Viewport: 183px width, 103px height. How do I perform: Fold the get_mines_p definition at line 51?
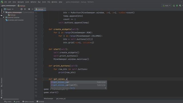(x=43, y=79)
